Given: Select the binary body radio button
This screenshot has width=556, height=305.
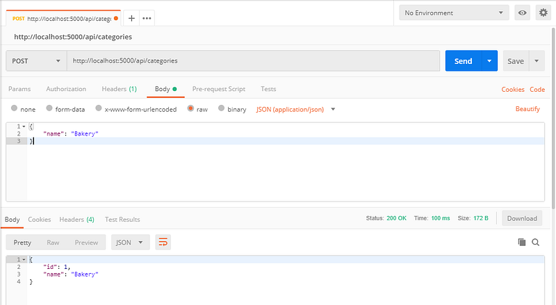Looking at the screenshot, I should coord(221,108).
